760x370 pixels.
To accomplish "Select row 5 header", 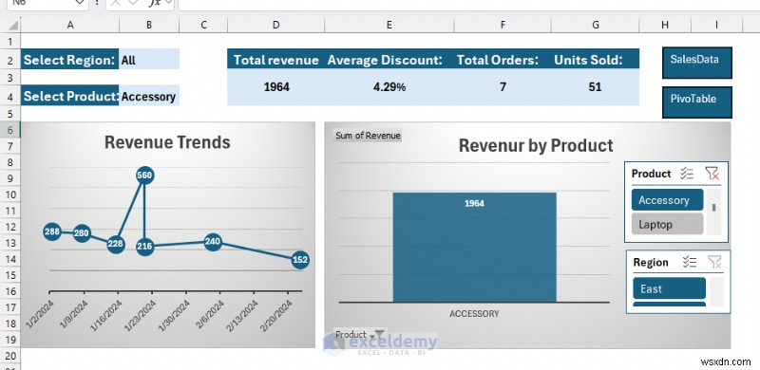I will pos(10,114).
